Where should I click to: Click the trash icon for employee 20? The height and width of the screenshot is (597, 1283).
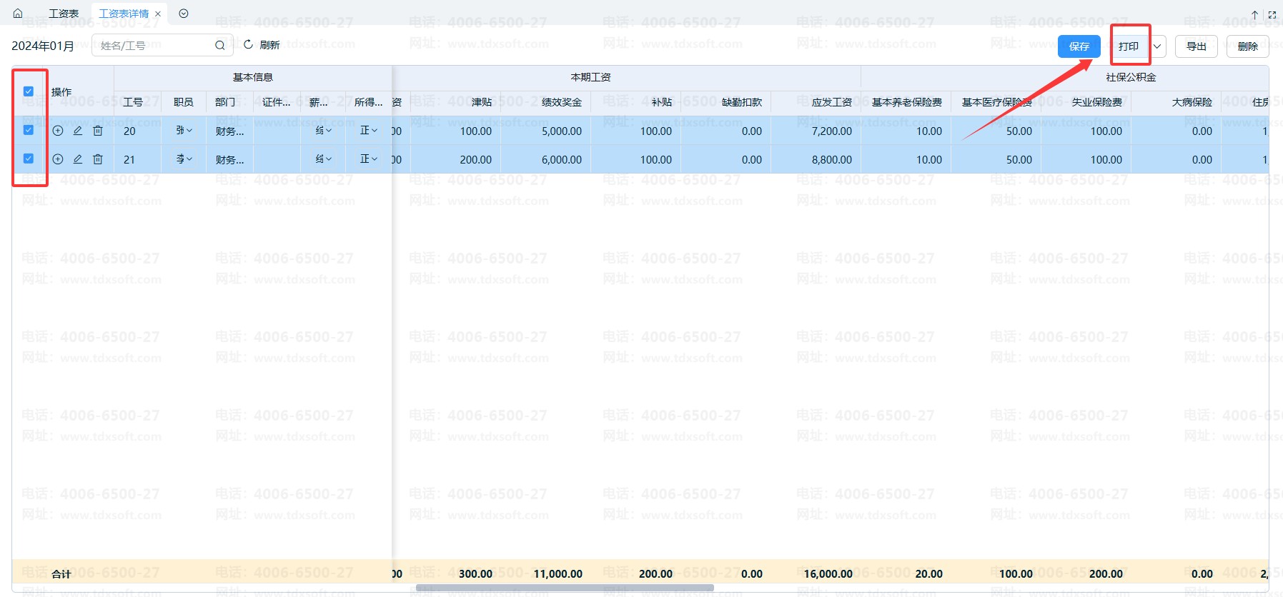(98, 131)
